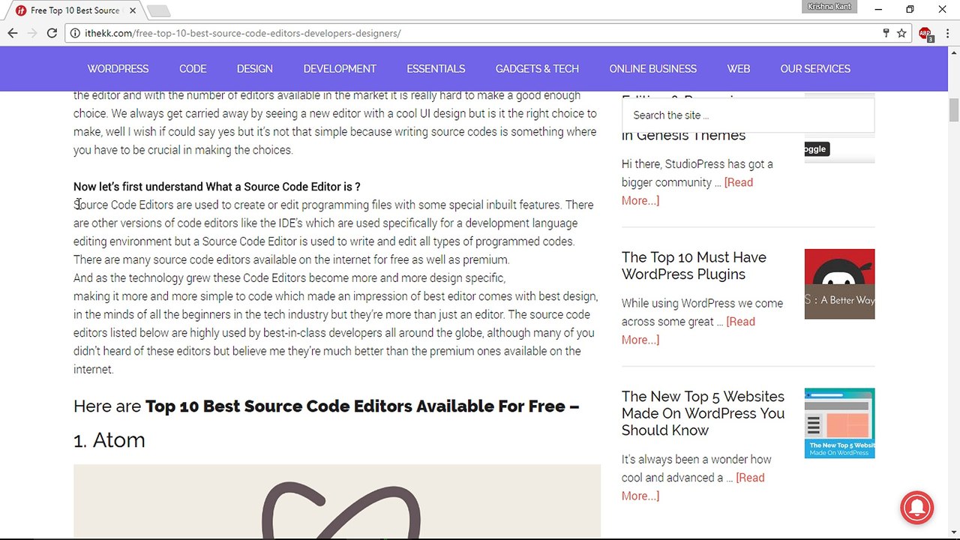Viewport: 960px width, 540px height.
Task: Open the WORDPRESS menu item
Action: pyautogui.click(x=118, y=69)
